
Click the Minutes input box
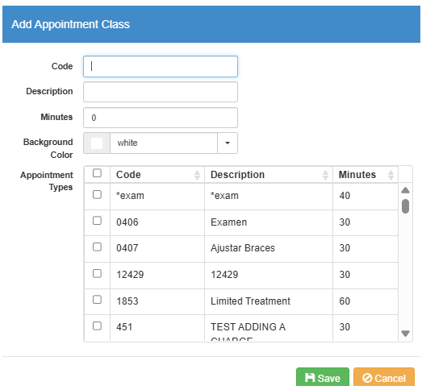(x=161, y=118)
